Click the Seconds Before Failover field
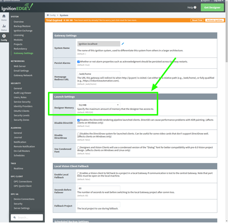 [99, 188]
